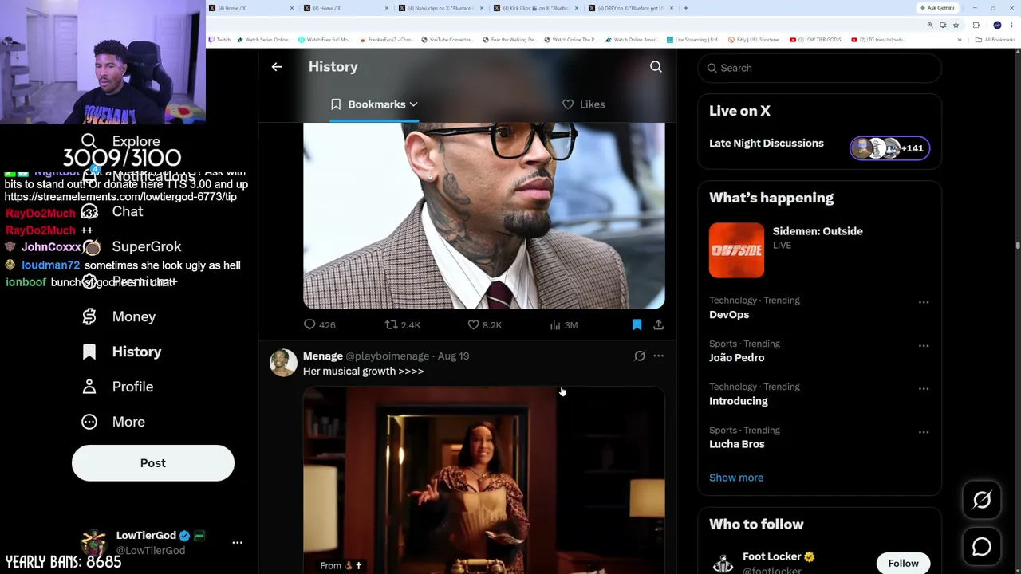Screen dimensions: 1021x574
Task: Focus the X Search field
Action: (x=819, y=68)
